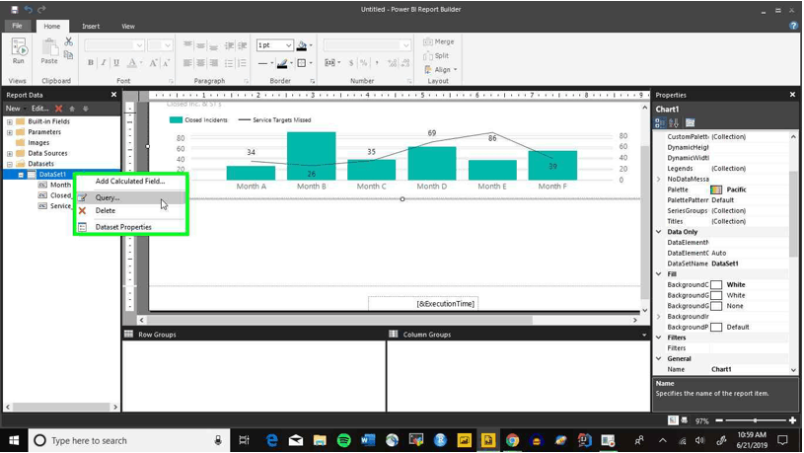This screenshot has width=804, height=453.
Task: Click the Save icon in title bar
Action: tap(15, 9)
